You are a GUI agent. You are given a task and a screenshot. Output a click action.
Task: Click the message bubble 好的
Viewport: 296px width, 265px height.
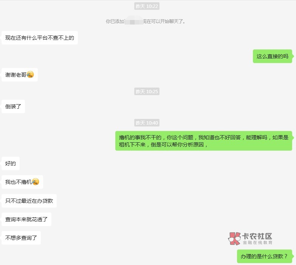click(x=11, y=163)
